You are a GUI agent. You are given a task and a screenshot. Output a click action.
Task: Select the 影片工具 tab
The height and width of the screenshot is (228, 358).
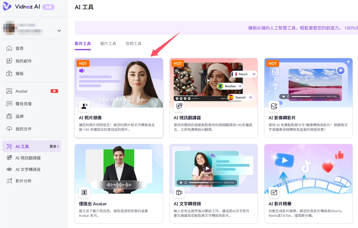click(83, 44)
